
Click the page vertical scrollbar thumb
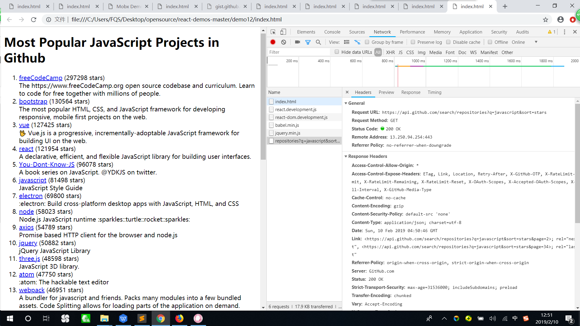(263, 97)
